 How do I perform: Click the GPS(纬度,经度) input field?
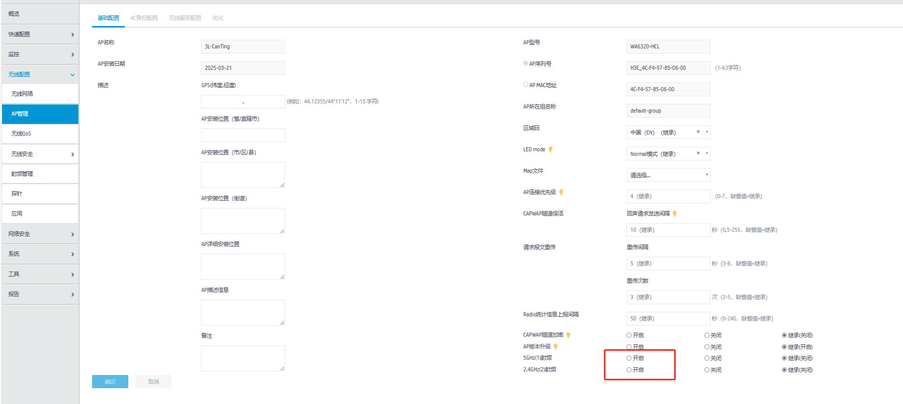[x=243, y=101]
